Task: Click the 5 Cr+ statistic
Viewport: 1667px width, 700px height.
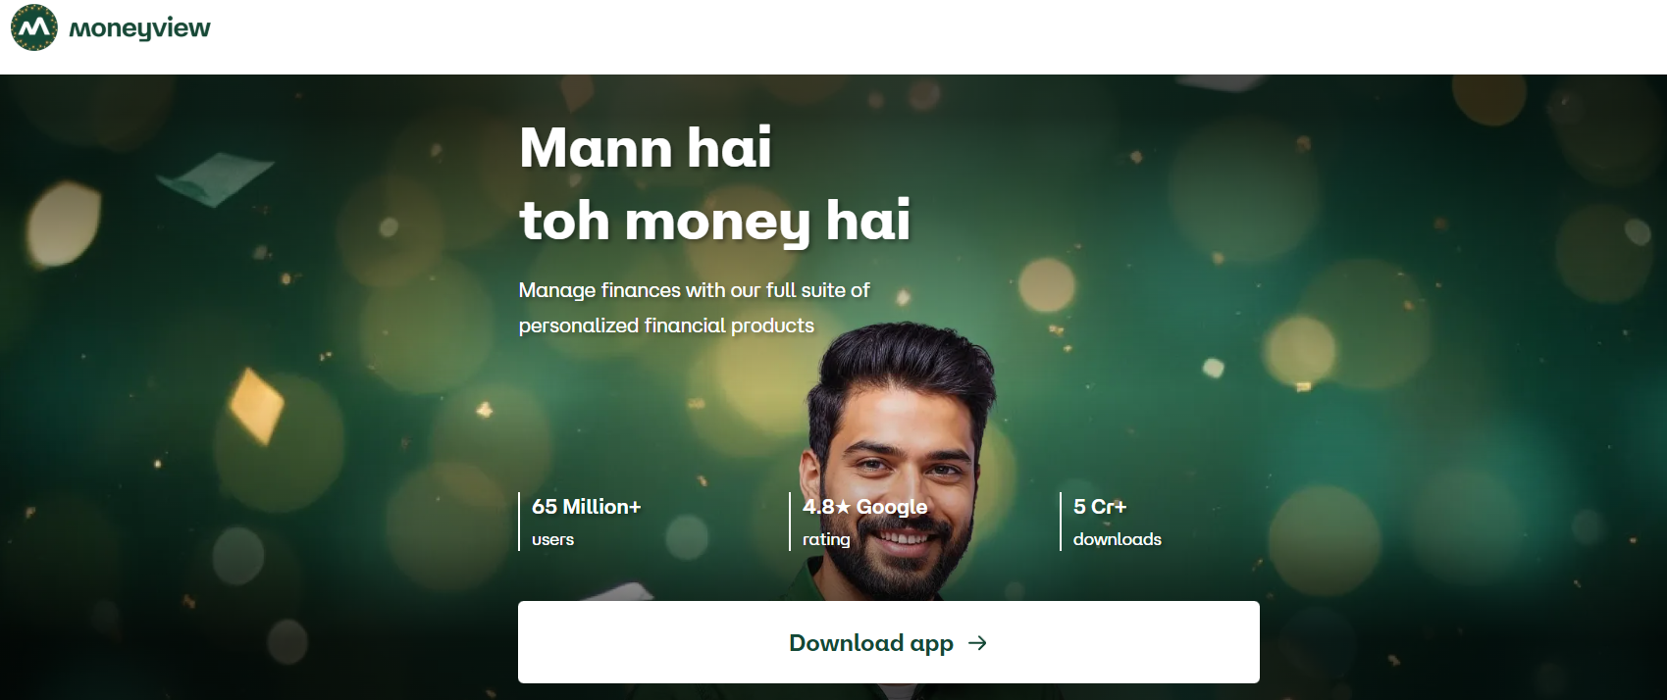Action: [1100, 507]
